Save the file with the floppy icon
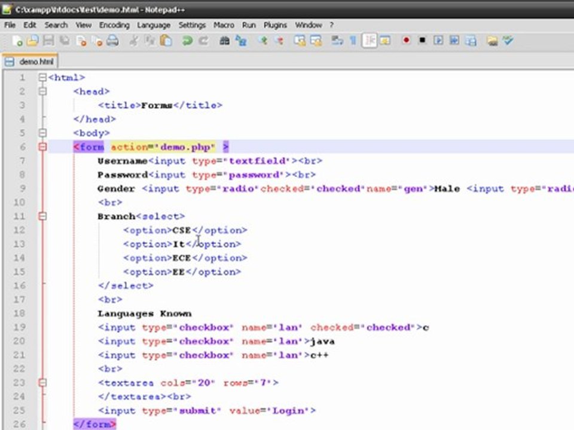The width and height of the screenshot is (574, 430). tap(48, 41)
